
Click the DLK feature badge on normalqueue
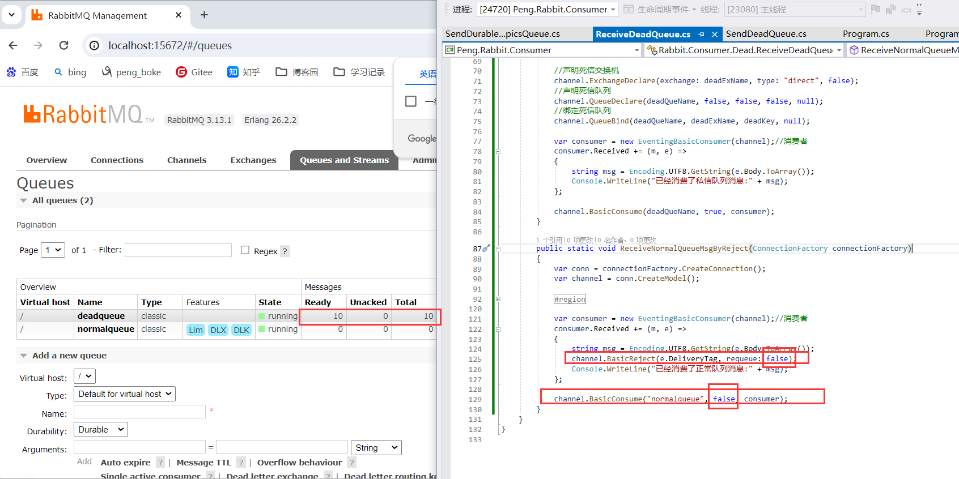(x=241, y=330)
